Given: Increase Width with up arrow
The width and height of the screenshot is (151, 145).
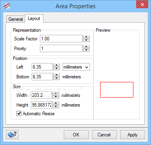Looking at the screenshot, I should [56, 93].
